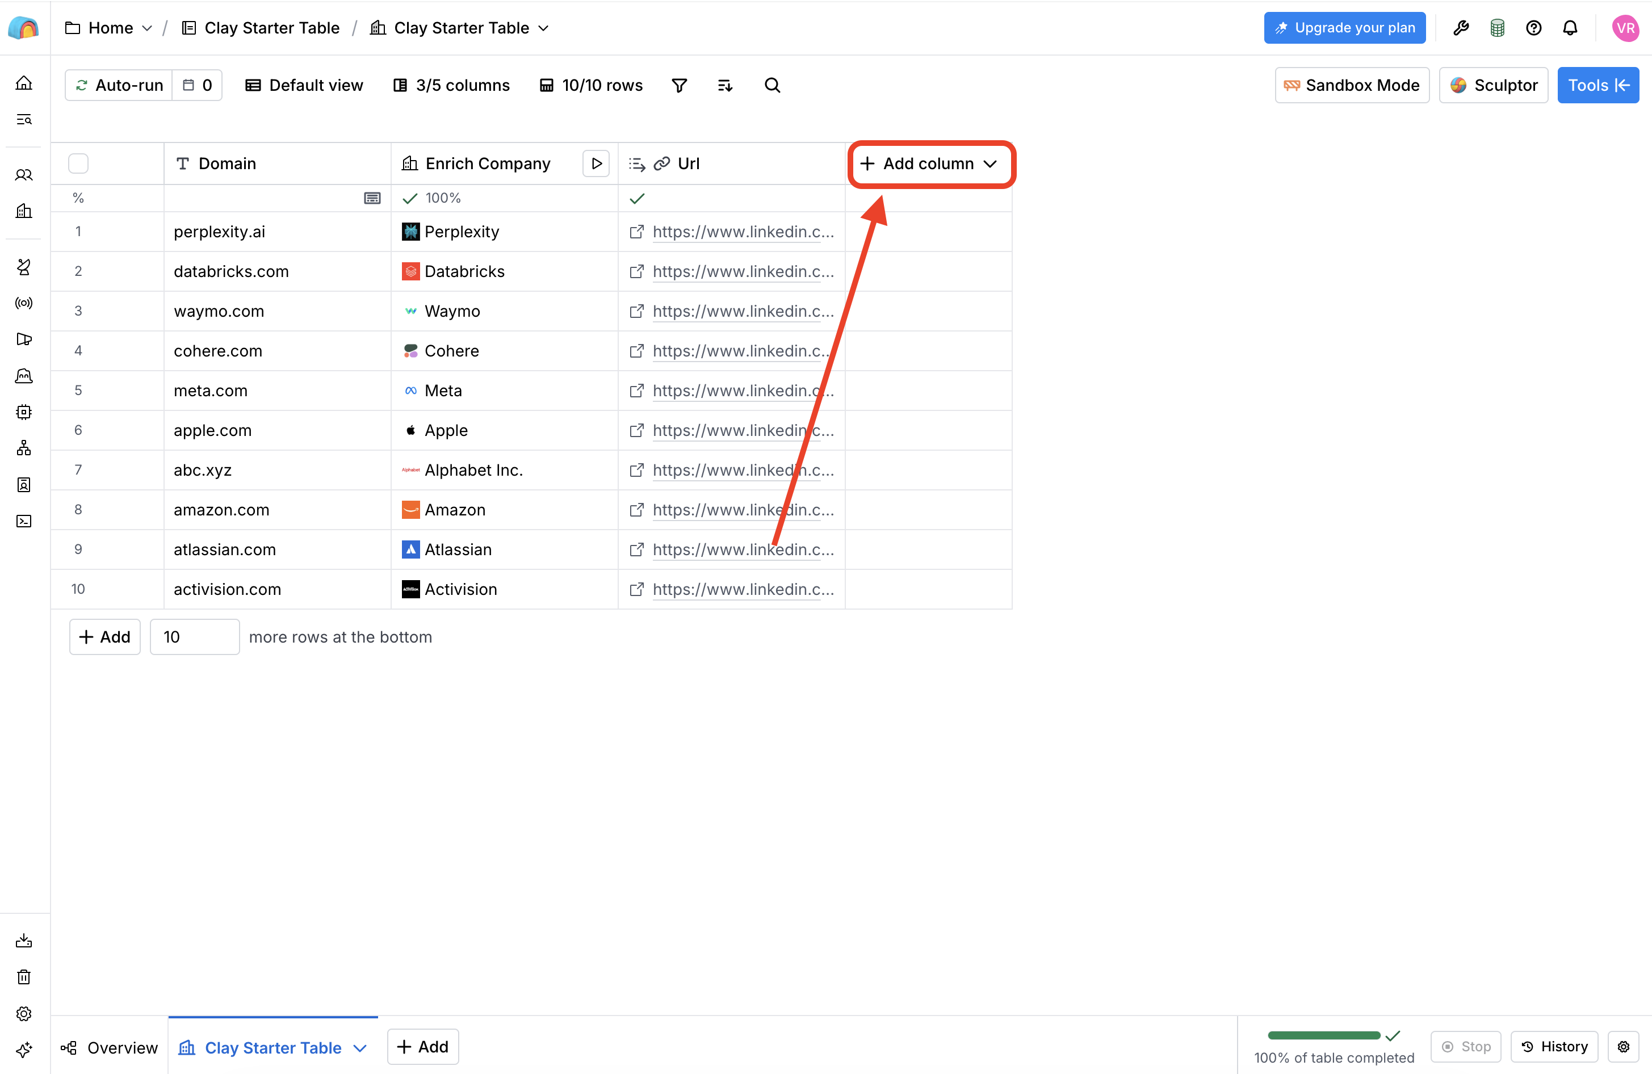Open the wrench tools icon in header
This screenshot has width=1652, height=1074.
1461,28
